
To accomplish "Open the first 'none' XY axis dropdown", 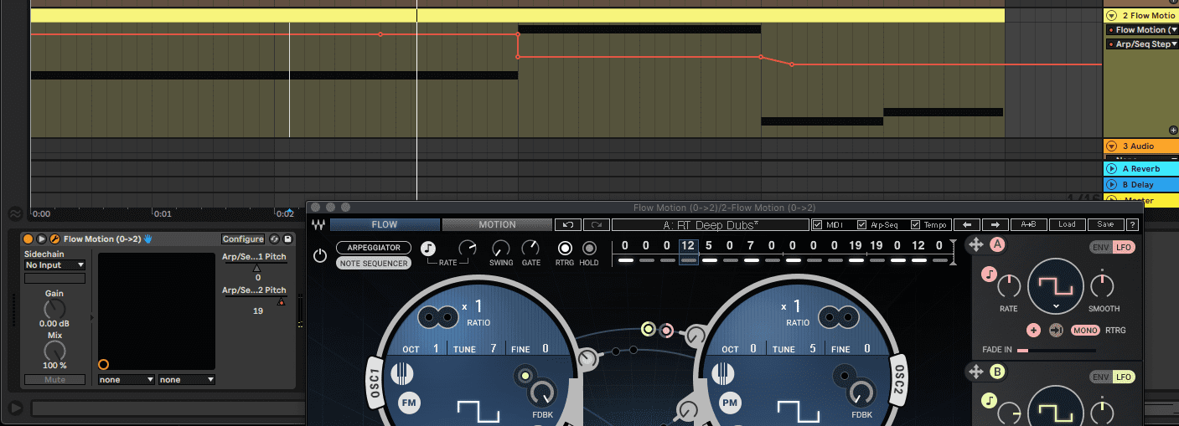I will tap(127, 380).
